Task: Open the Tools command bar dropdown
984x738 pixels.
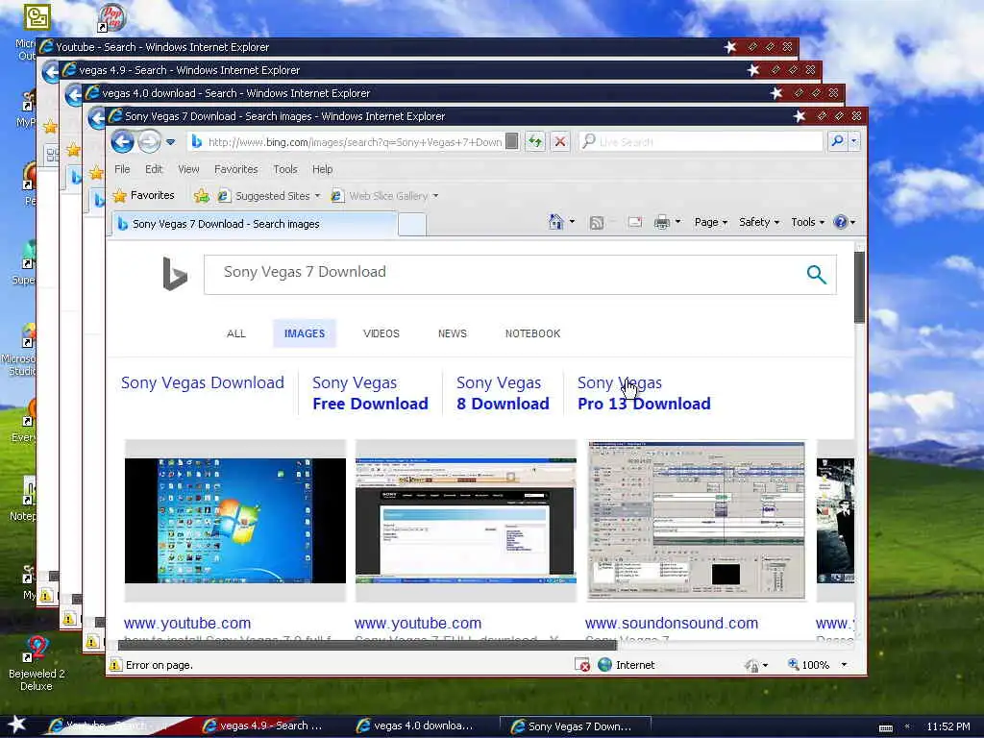Action: (807, 222)
